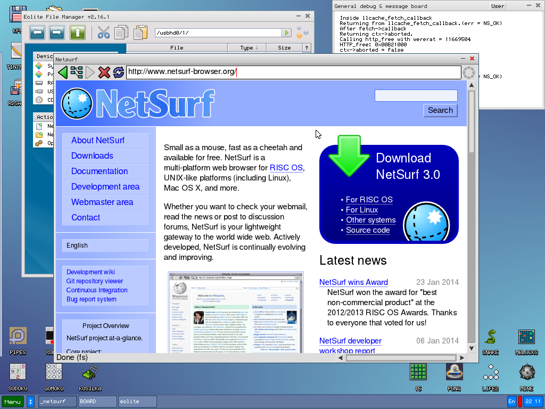The image size is (545, 409).
Task: Click the paste clipboard icon in Eolite
Action: pos(139,31)
